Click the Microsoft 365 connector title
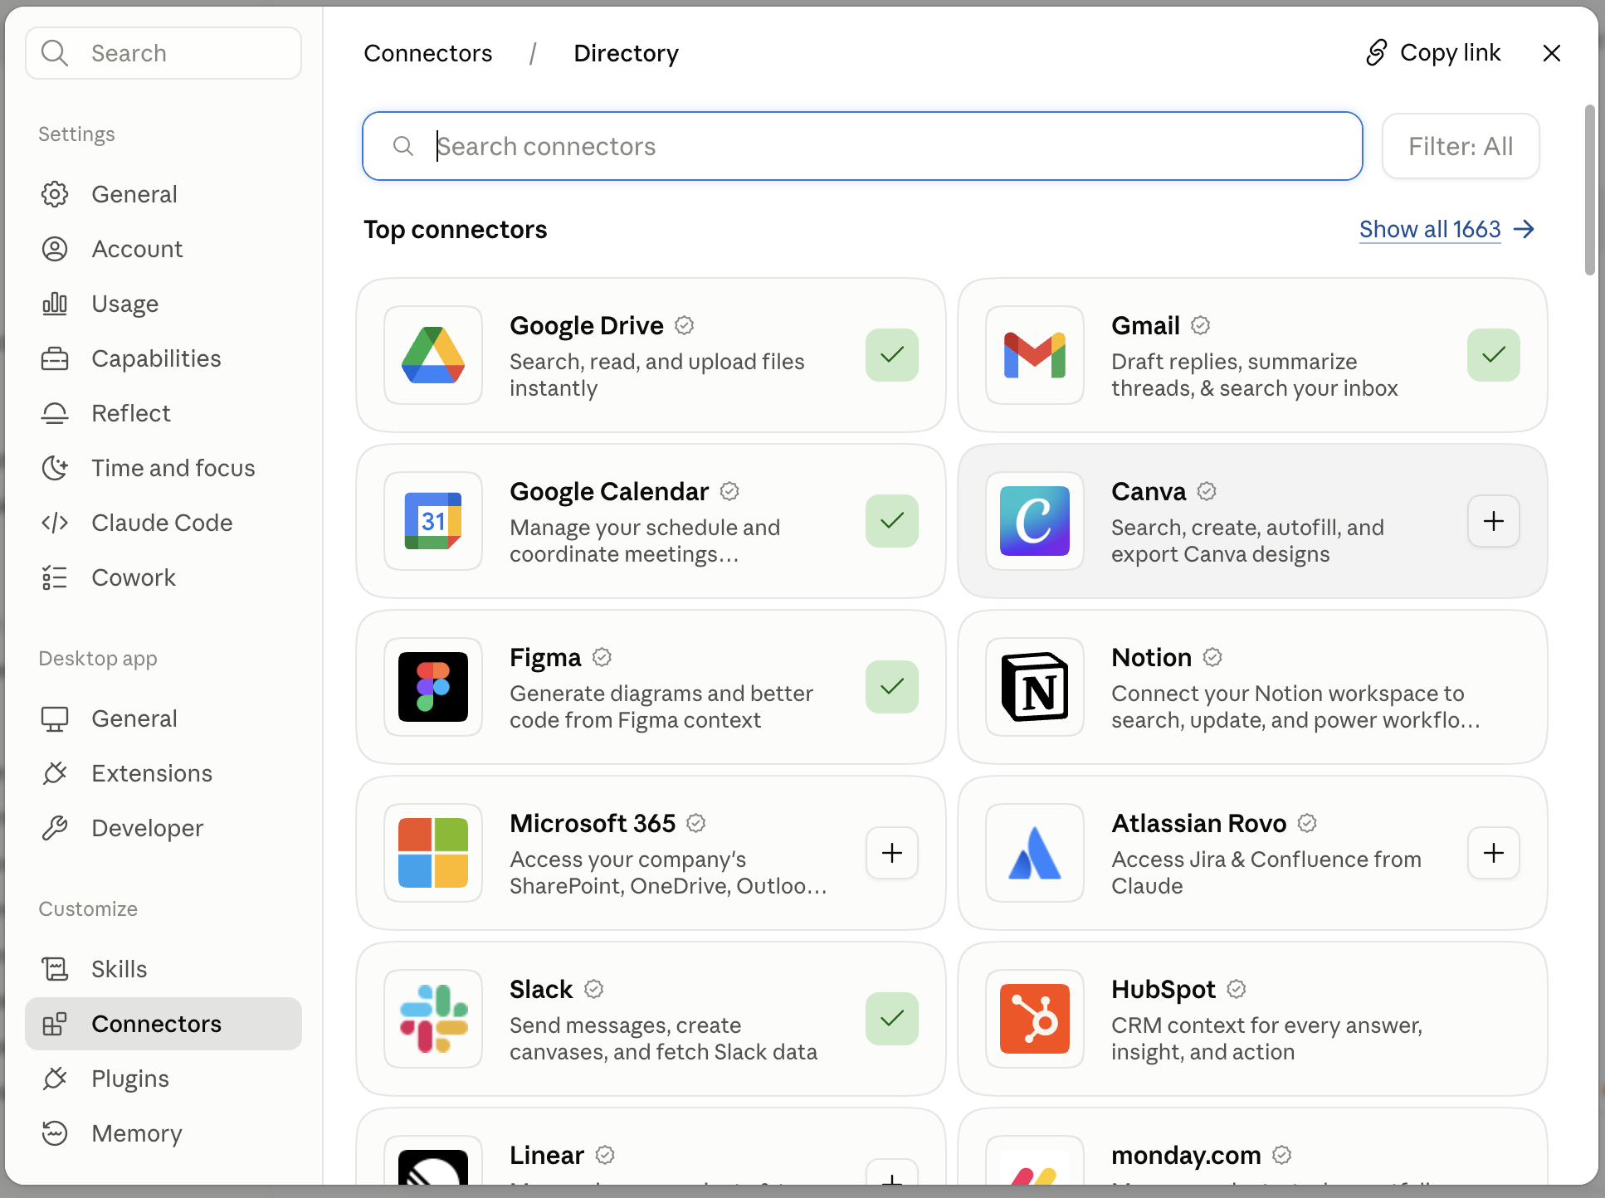 593,823
